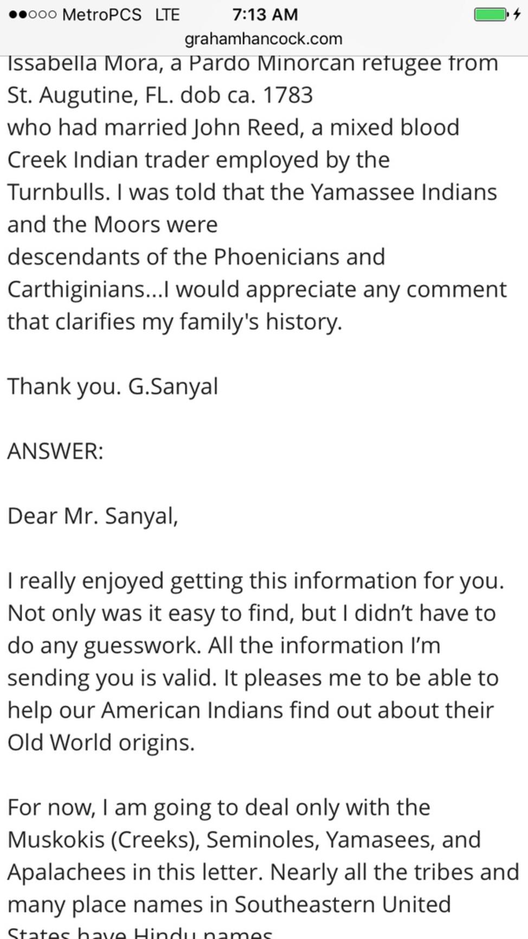This screenshot has width=528, height=939.
Task: Tap the green battery icon
Action: click(x=491, y=14)
